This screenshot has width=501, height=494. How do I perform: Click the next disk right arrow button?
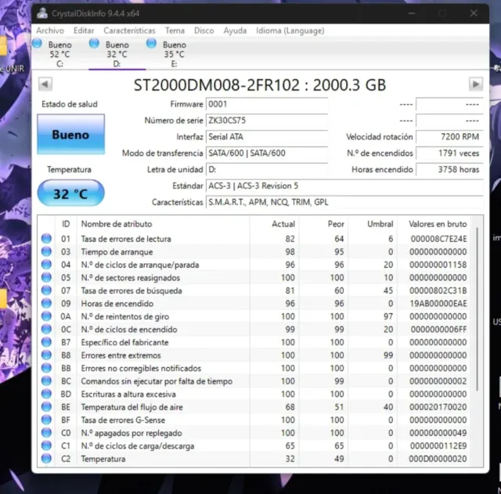[475, 84]
